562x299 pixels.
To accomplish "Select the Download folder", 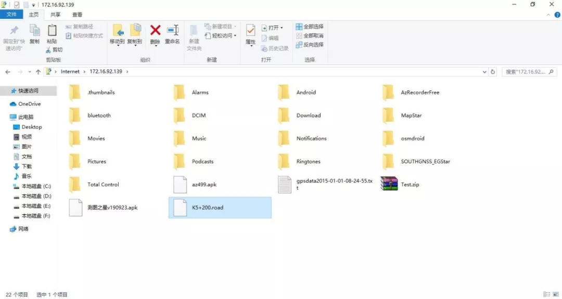I will click(x=324, y=115).
